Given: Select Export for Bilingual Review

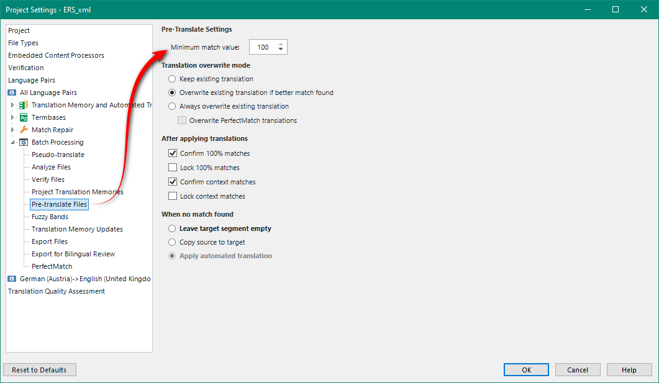Looking at the screenshot, I should (x=73, y=254).
